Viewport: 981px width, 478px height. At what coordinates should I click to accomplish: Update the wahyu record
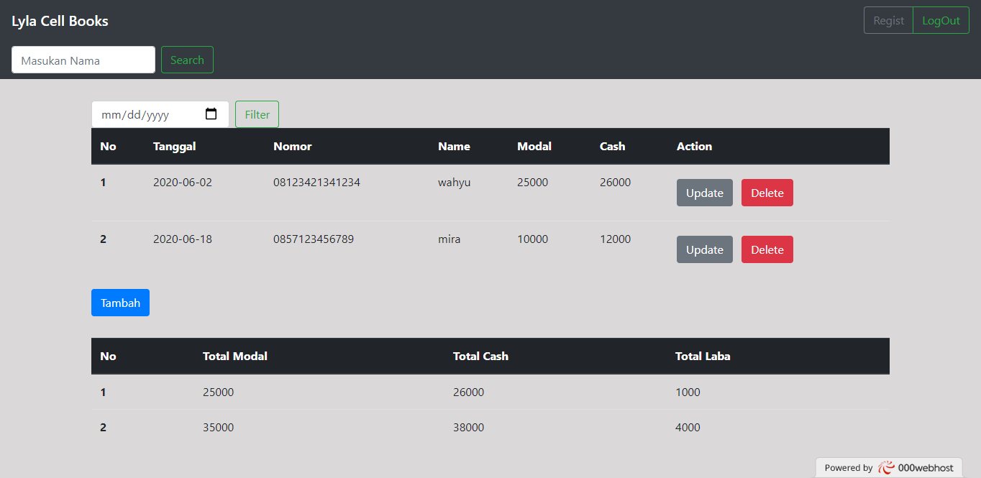click(x=705, y=193)
